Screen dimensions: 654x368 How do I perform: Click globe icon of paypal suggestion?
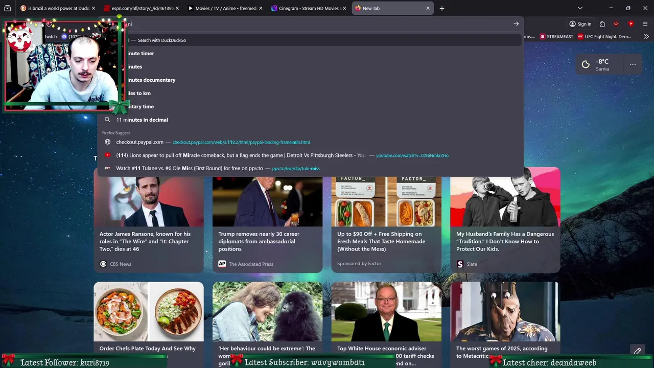(107, 142)
